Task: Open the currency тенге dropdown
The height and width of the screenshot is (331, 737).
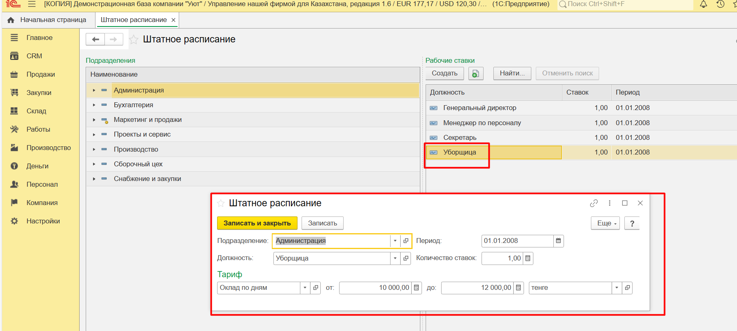Action: [617, 288]
